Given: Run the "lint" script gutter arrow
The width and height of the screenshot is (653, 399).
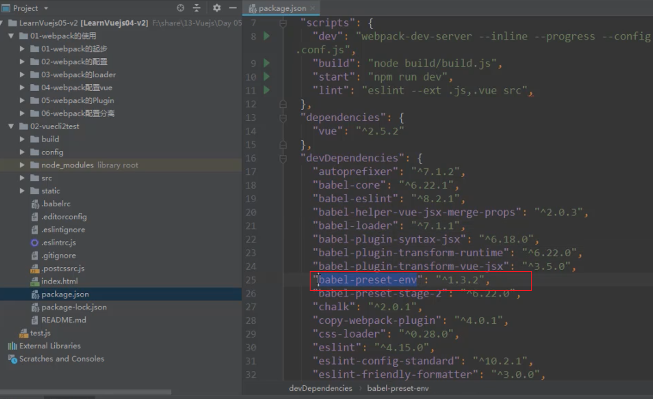Looking at the screenshot, I should tap(267, 90).
